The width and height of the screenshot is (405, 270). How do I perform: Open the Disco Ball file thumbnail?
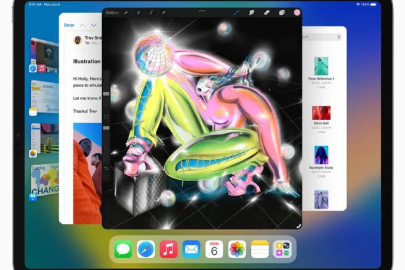[x=321, y=113]
